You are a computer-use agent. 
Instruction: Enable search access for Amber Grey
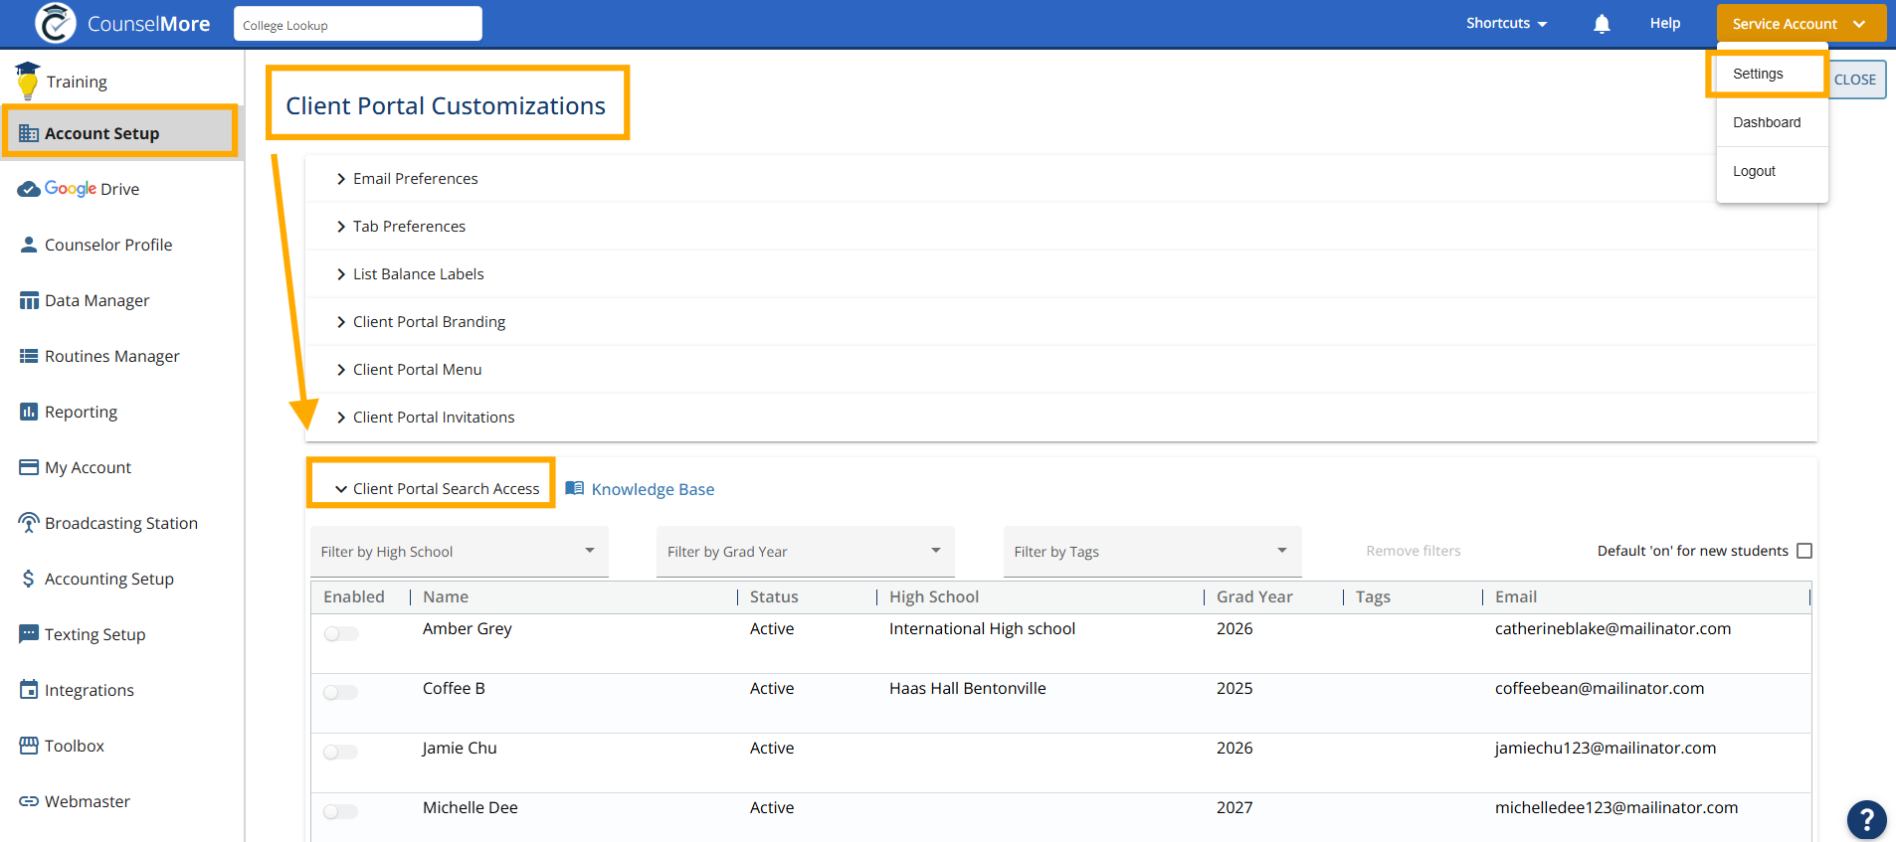click(340, 633)
